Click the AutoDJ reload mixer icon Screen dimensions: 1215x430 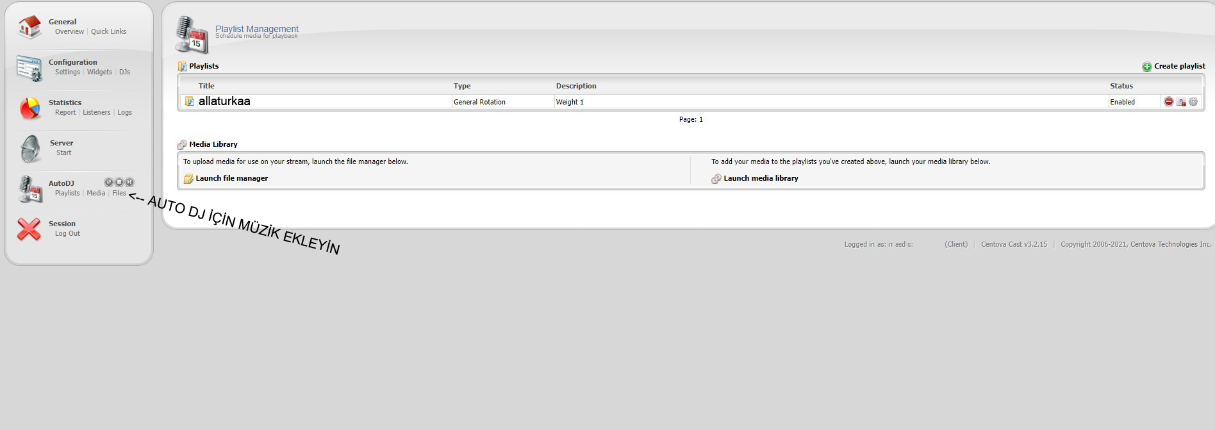[x=109, y=182]
